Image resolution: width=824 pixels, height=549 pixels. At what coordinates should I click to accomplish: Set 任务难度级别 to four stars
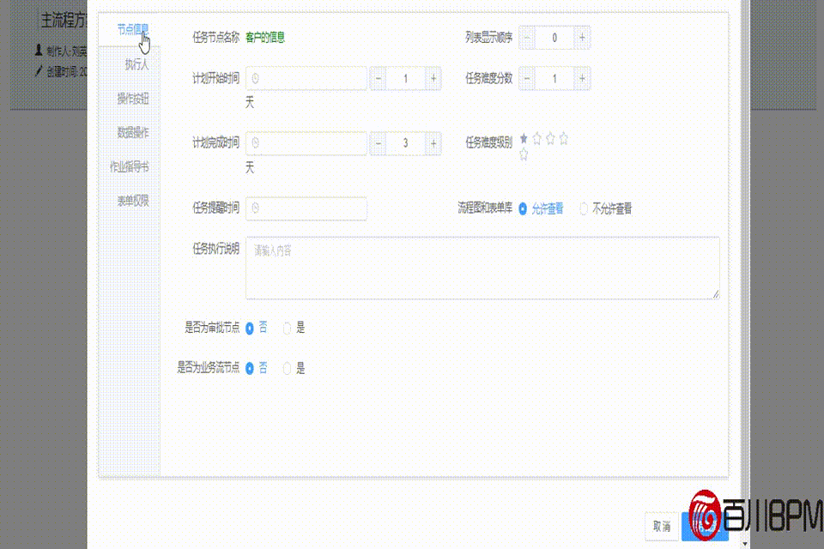pos(563,139)
